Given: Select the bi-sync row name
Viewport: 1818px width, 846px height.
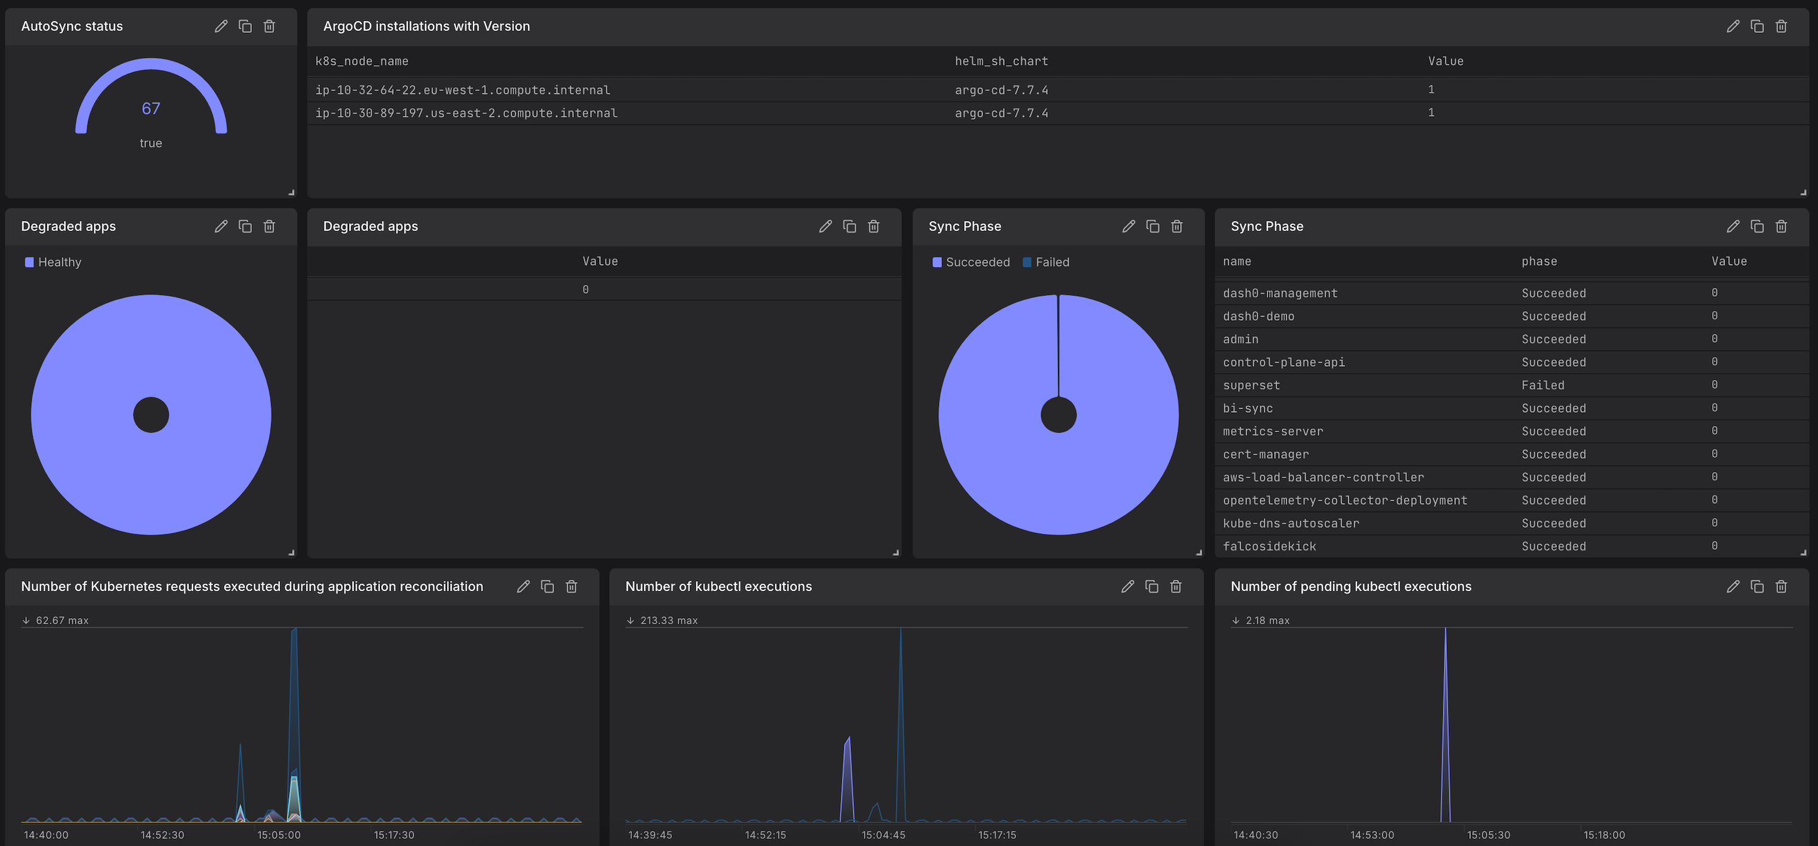Looking at the screenshot, I should pyautogui.click(x=1247, y=409).
